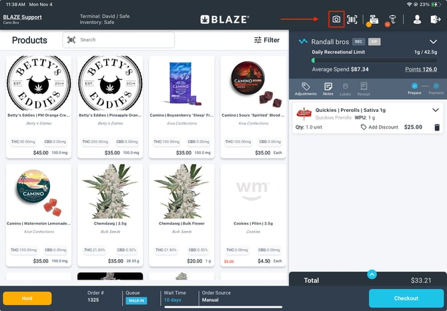
Task: Tap the pin terminal status icon
Action: point(392,21)
